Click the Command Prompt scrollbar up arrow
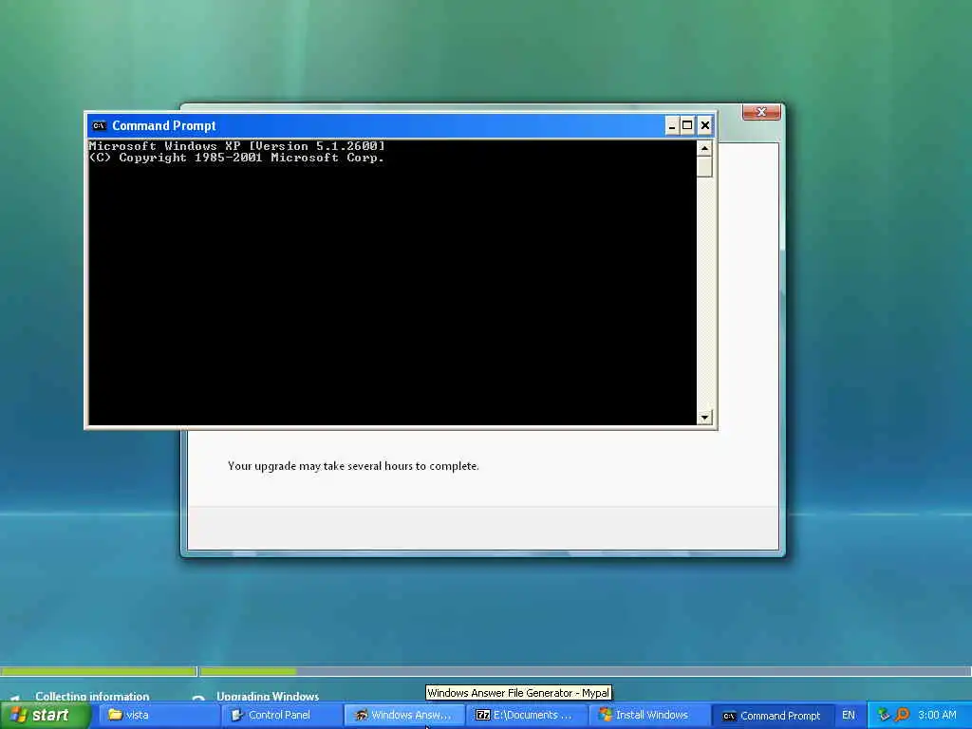 (704, 148)
